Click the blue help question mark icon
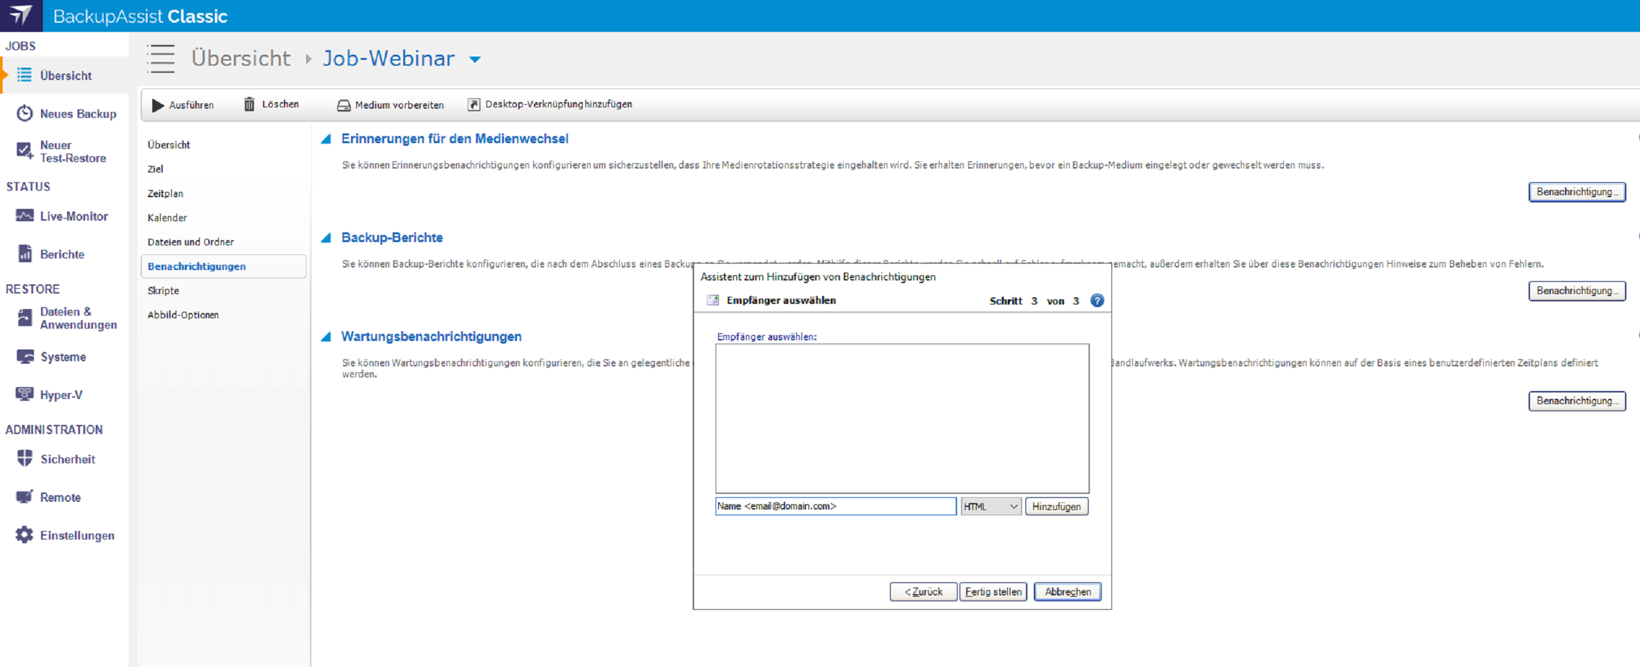The width and height of the screenshot is (1640, 667). coord(1097,301)
